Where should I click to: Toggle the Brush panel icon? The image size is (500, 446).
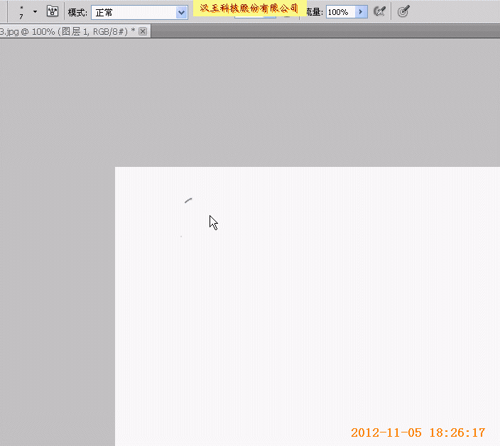(x=53, y=11)
